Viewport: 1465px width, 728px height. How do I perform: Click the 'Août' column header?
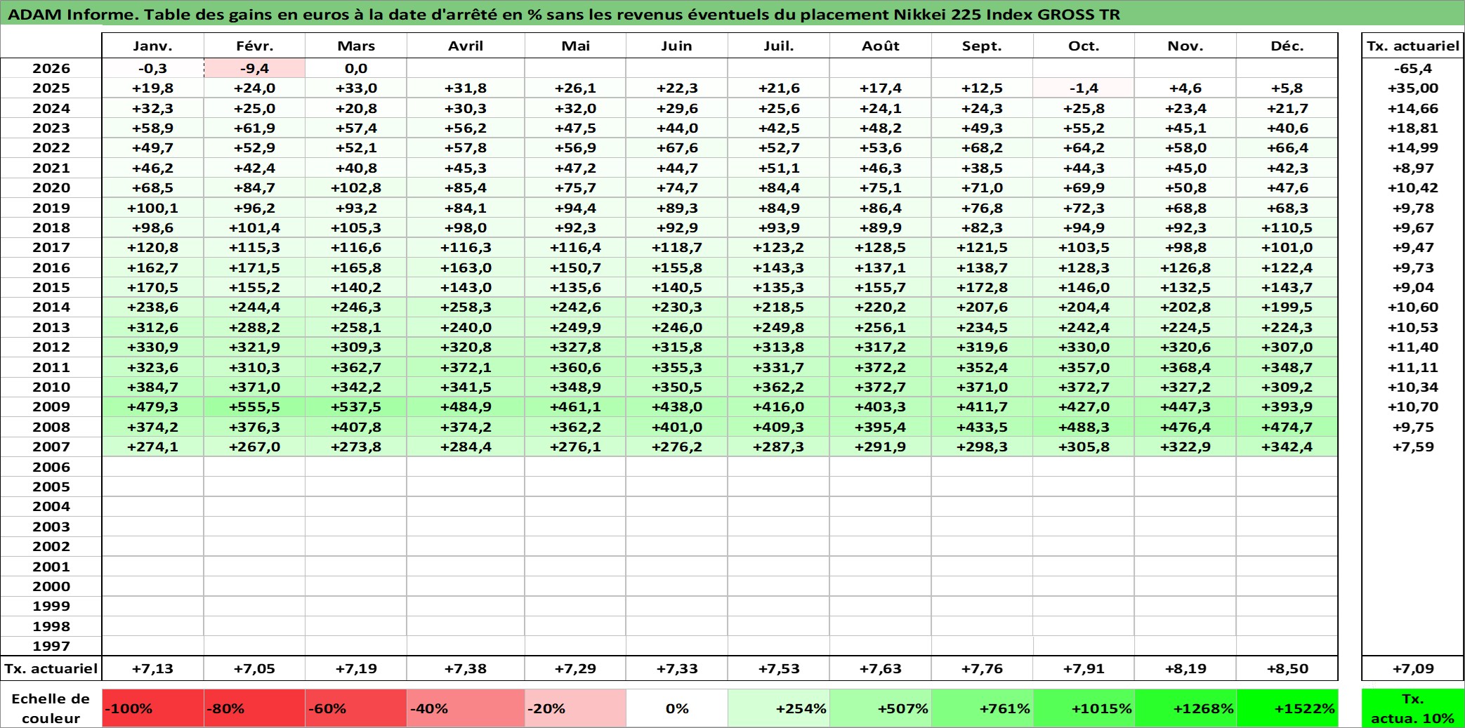coord(880,46)
